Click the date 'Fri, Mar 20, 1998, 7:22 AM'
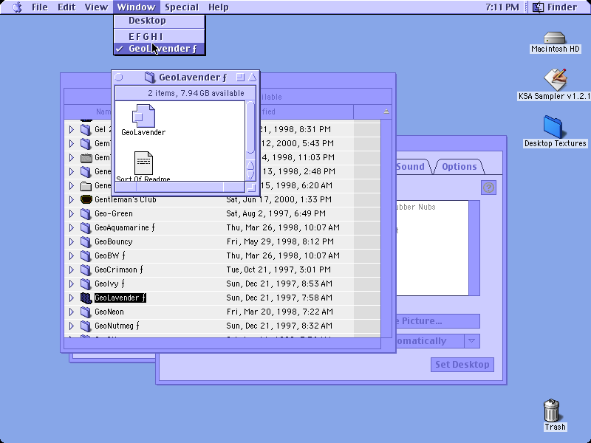591x443 pixels. (x=280, y=312)
